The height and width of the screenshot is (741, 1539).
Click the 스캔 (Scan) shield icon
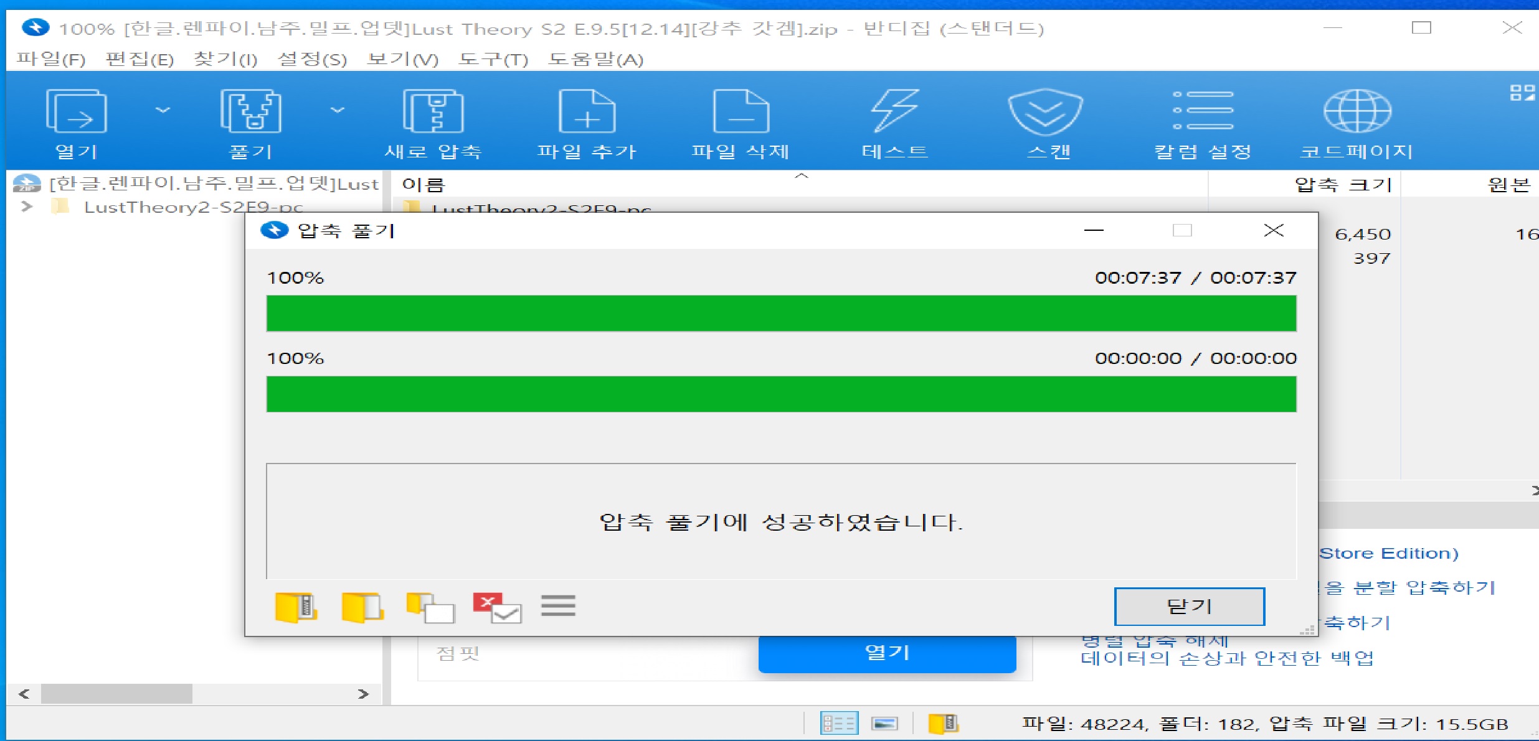pyautogui.click(x=1045, y=112)
